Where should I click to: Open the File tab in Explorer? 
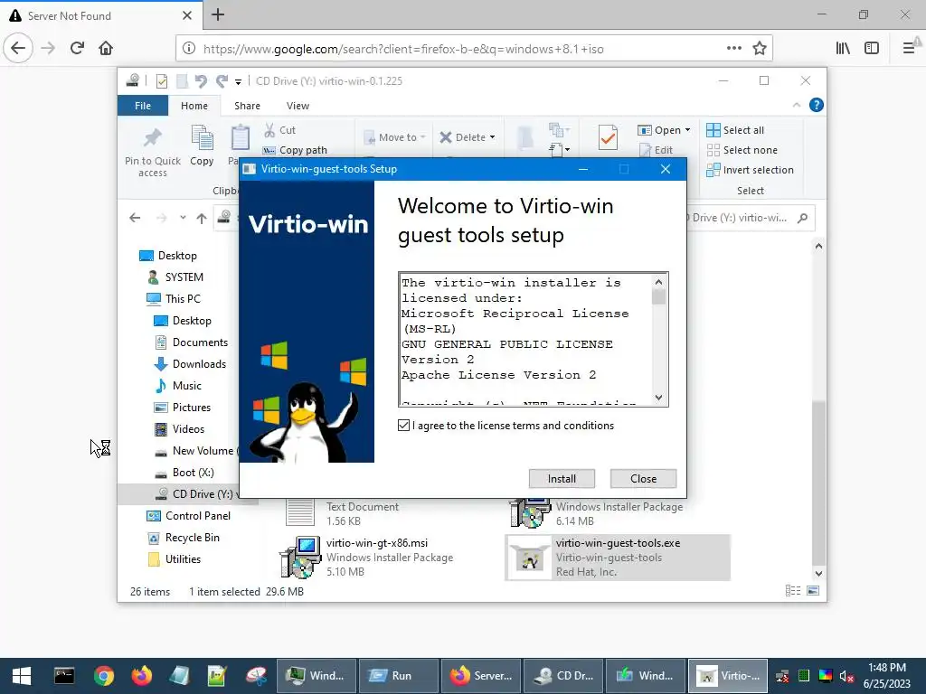(143, 106)
